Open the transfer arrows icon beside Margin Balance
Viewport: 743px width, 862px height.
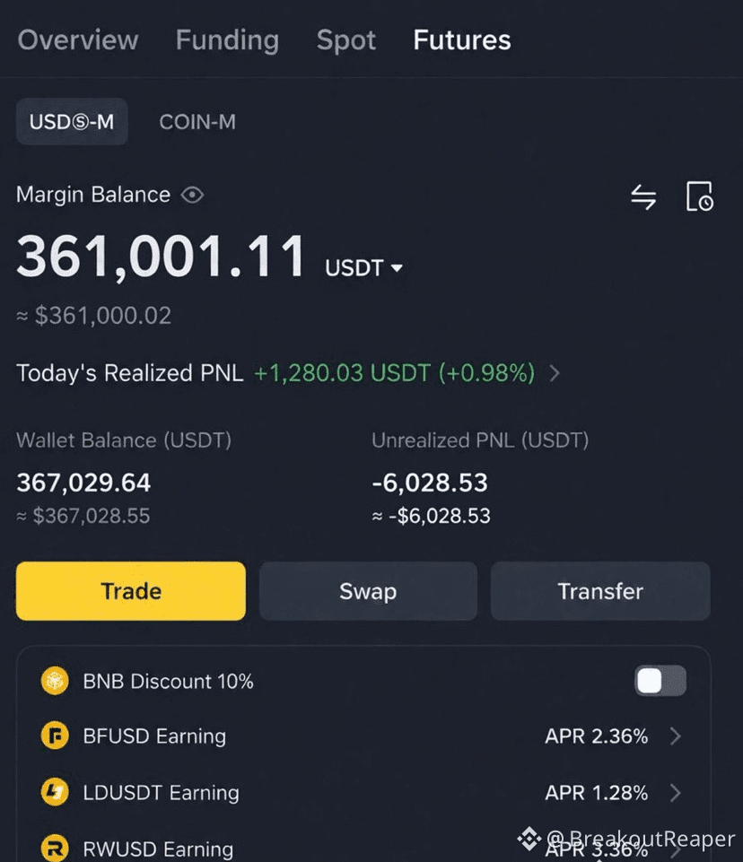tap(642, 196)
